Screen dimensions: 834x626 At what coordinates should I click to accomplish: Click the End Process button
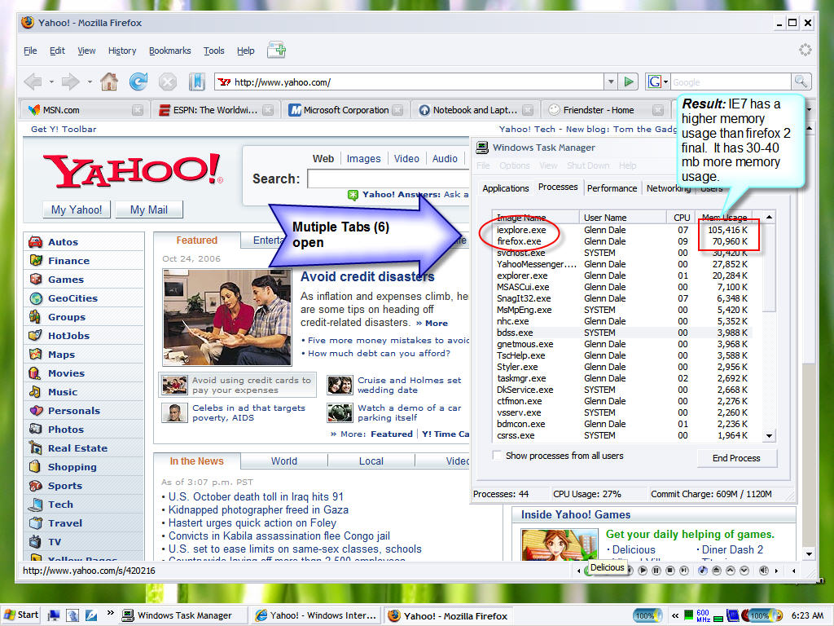736,458
